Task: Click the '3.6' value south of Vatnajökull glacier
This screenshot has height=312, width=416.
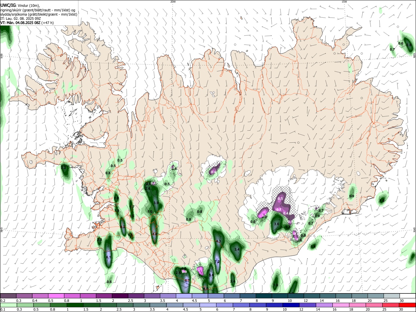Action: (277, 224)
